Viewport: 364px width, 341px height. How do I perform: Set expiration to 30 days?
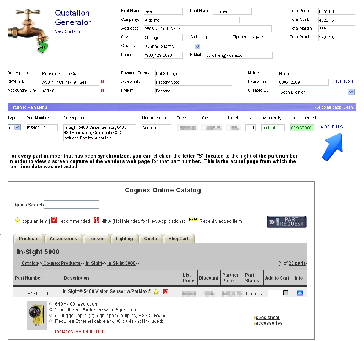point(334,82)
